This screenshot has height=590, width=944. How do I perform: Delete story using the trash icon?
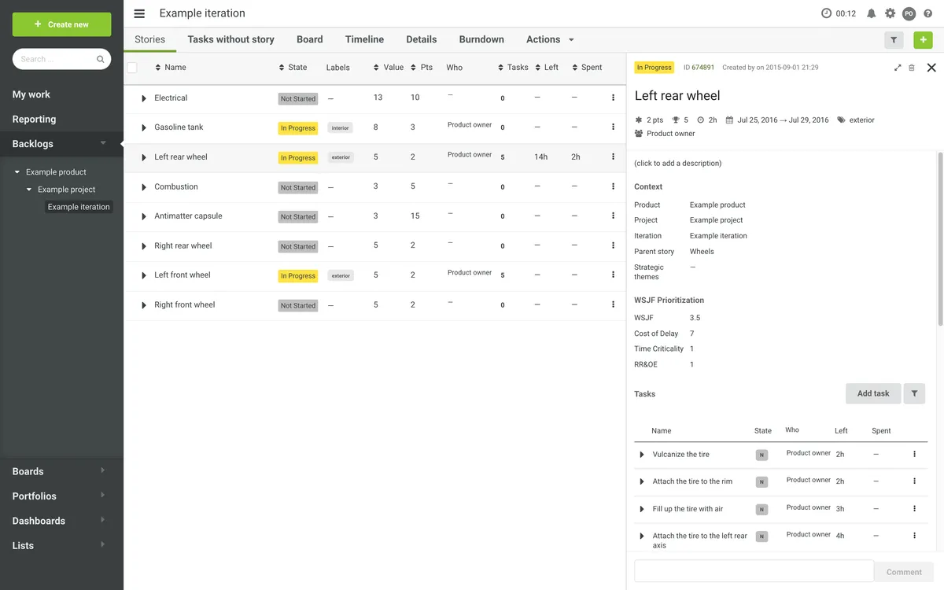click(x=912, y=68)
